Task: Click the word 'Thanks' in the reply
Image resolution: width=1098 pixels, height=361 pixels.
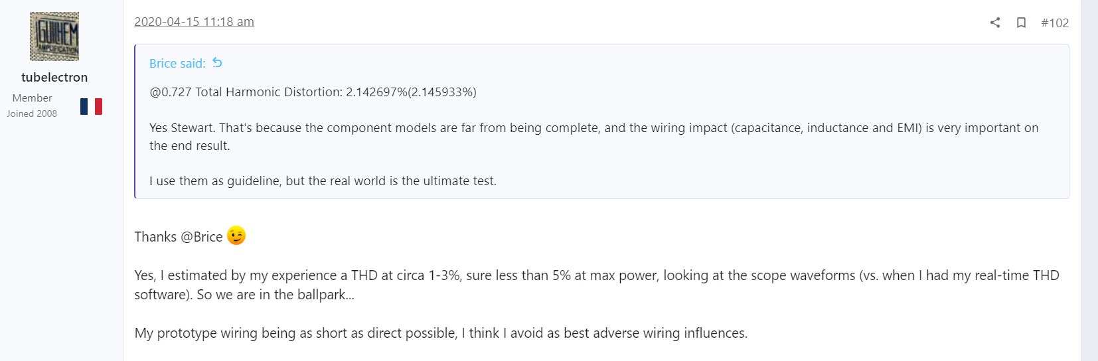Action: pyautogui.click(x=155, y=237)
